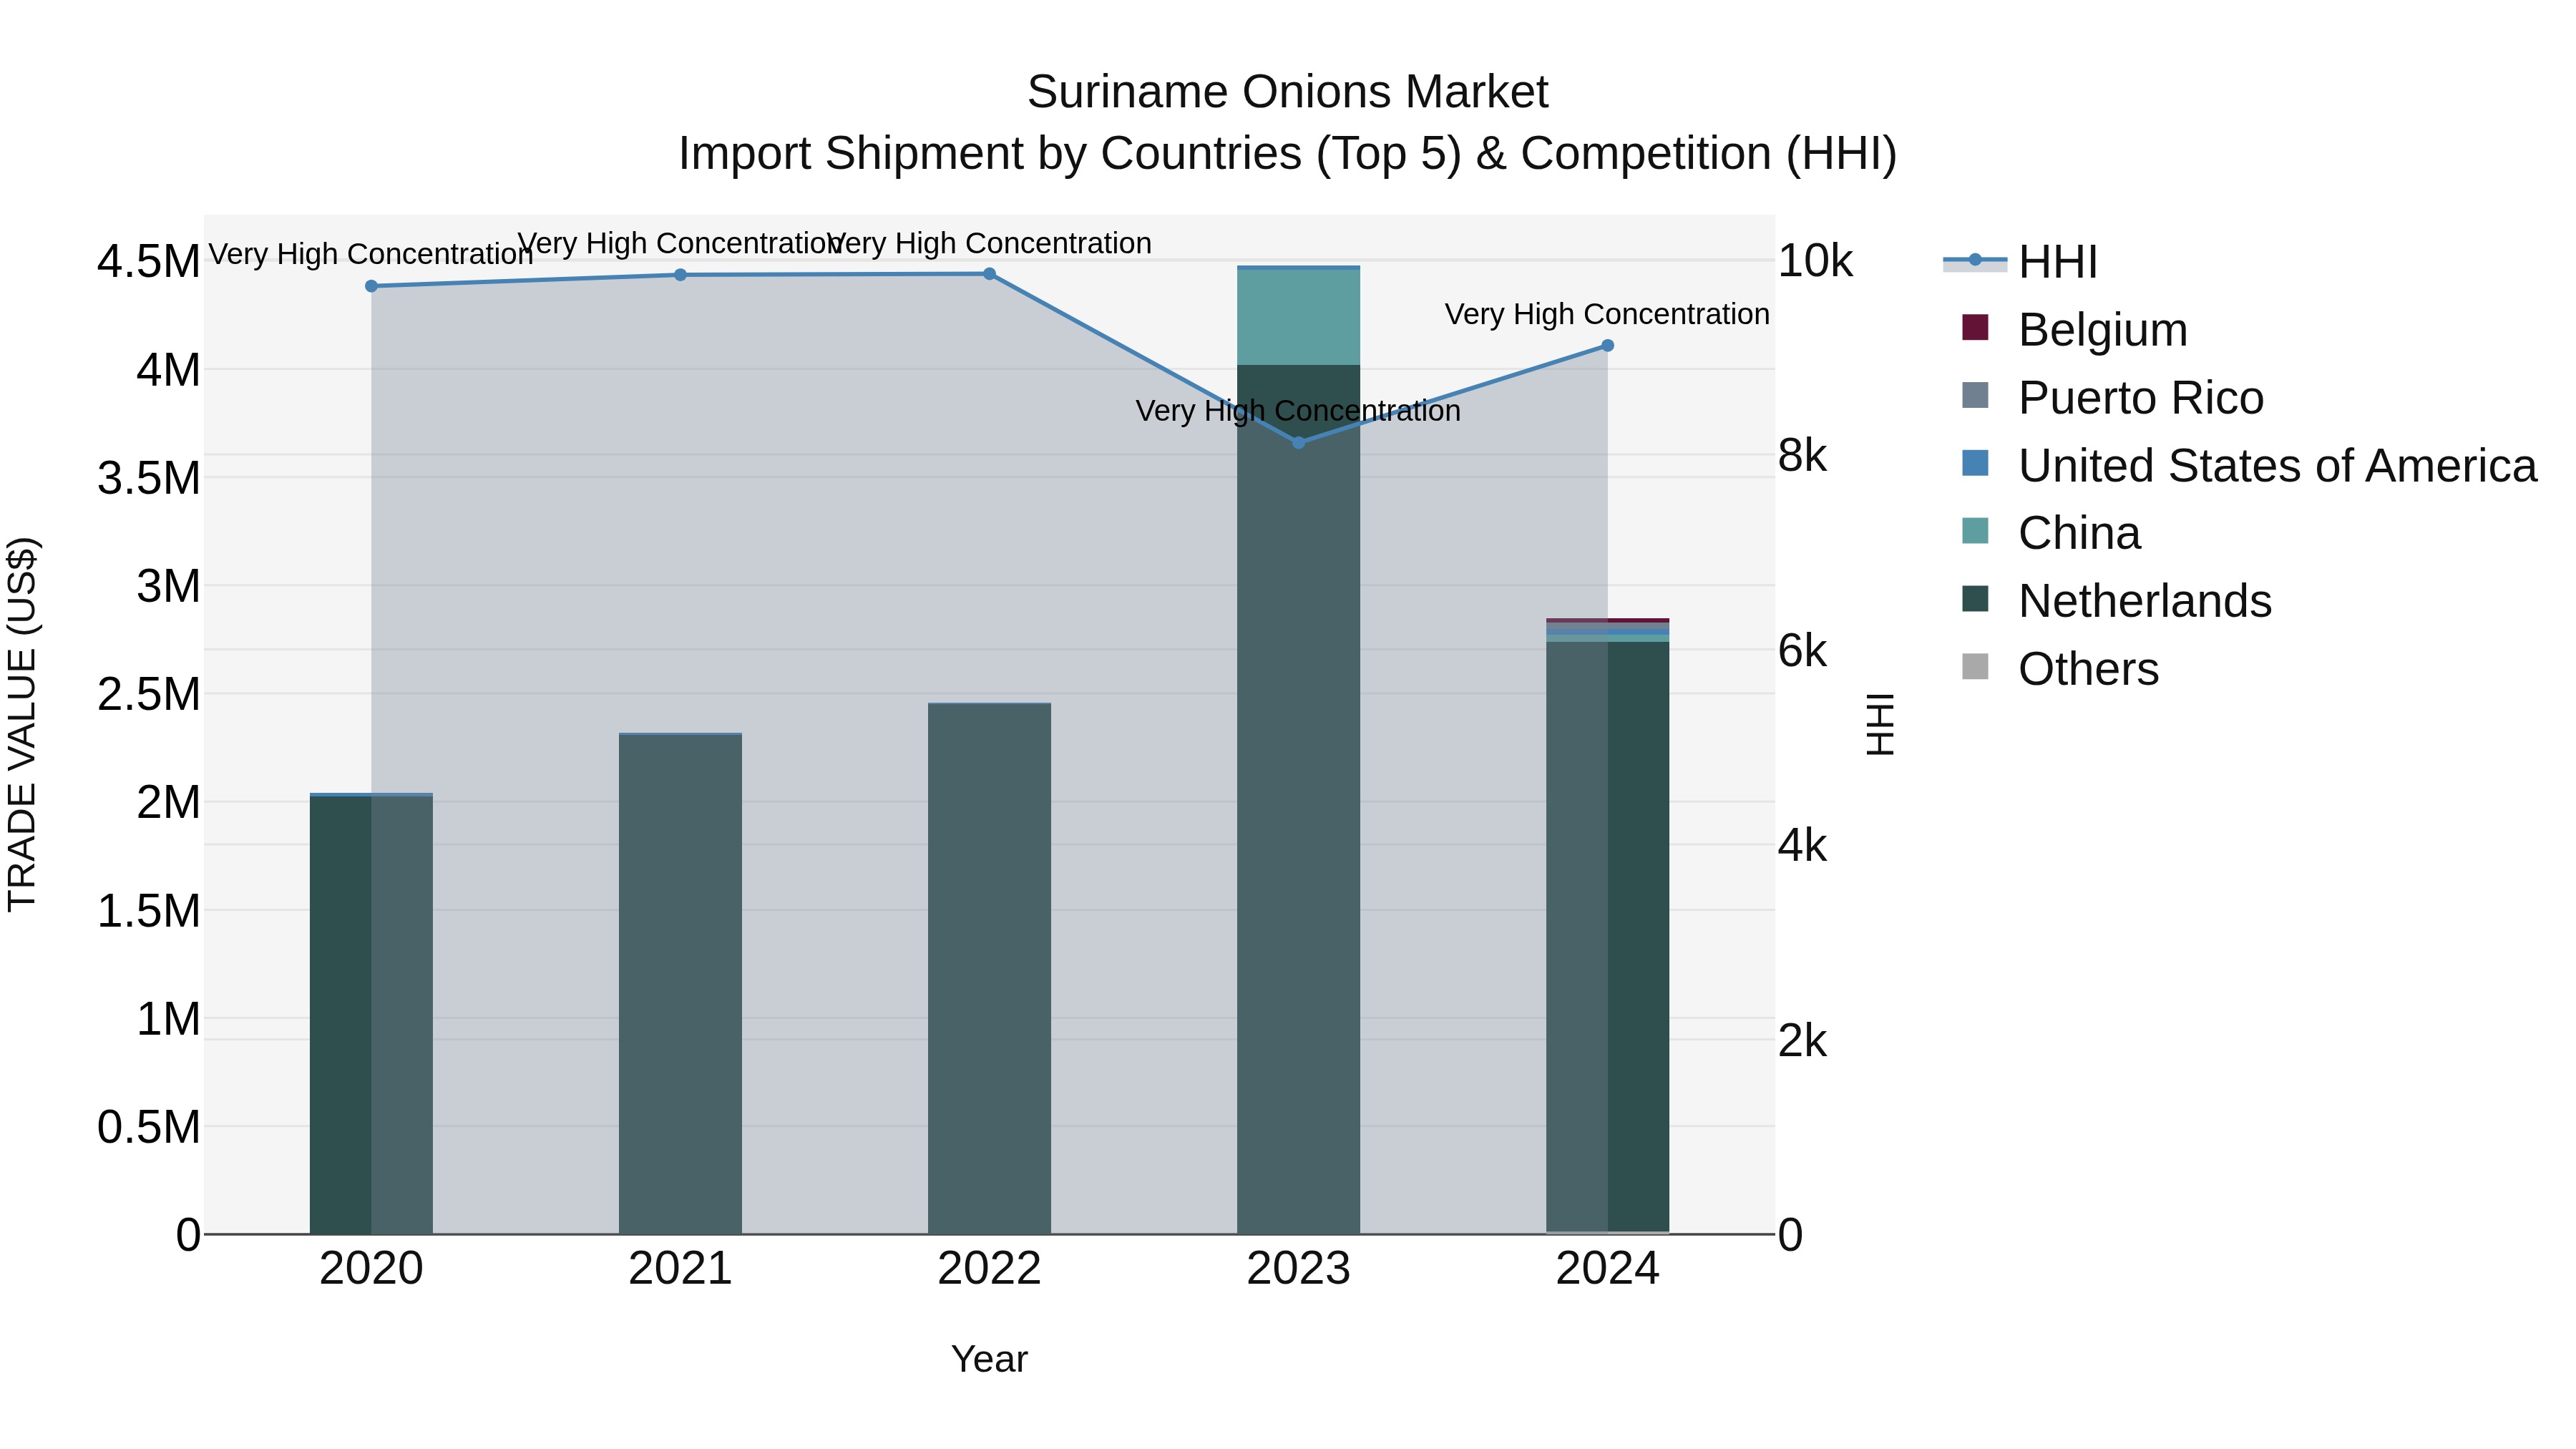Screen dimensions: 2576x1449
Task: Click the TRADE VALUE (US$) axis title
Action: tap(22, 724)
